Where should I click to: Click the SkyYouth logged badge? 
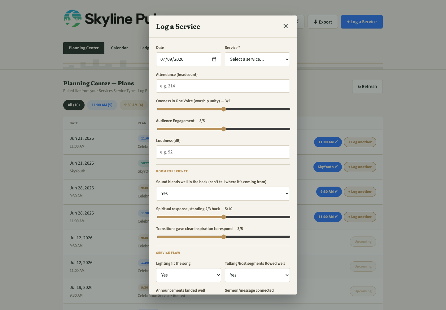[x=328, y=167]
